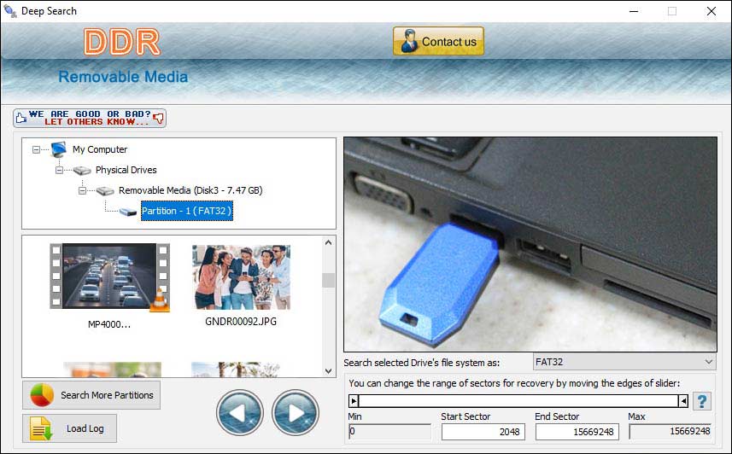This screenshot has height=454, width=732.
Task: Select Physical Drives tree item
Action: tap(126, 170)
